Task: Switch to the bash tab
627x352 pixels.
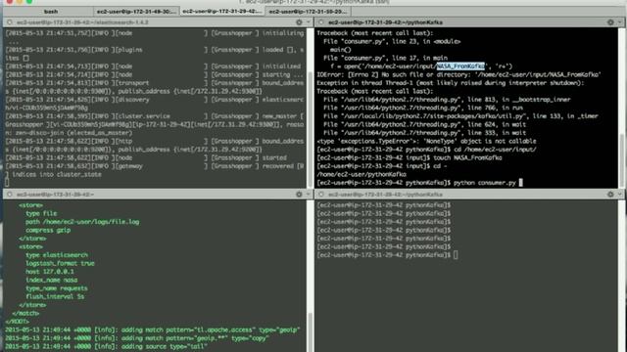Action: click(51, 12)
